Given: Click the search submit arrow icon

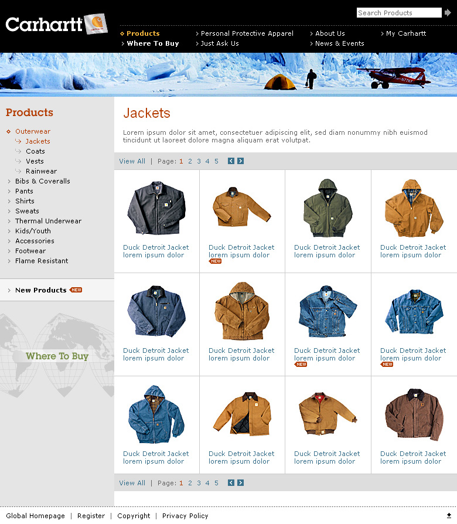Looking at the screenshot, I should (x=448, y=13).
